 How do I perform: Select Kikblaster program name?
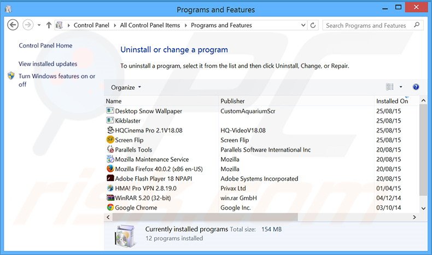127,121
